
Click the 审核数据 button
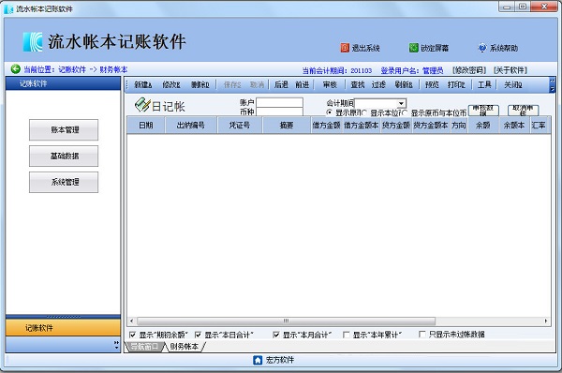coord(483,111)
